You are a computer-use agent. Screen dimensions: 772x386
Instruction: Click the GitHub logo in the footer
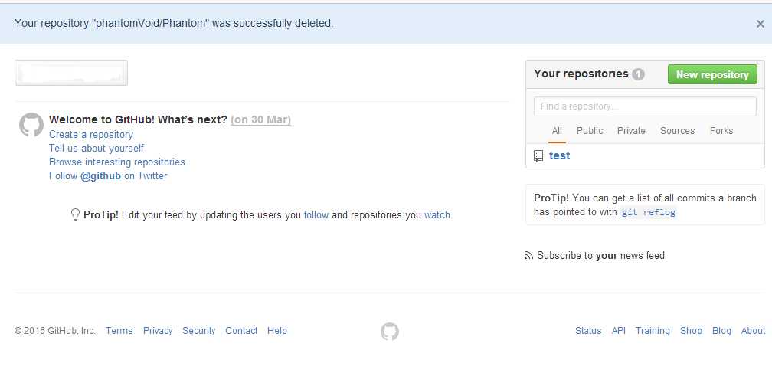point(390,331)
